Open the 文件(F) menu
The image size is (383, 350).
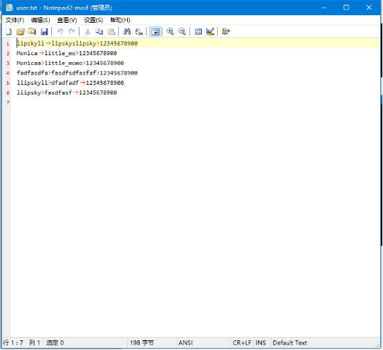click(x=15, y=20)
